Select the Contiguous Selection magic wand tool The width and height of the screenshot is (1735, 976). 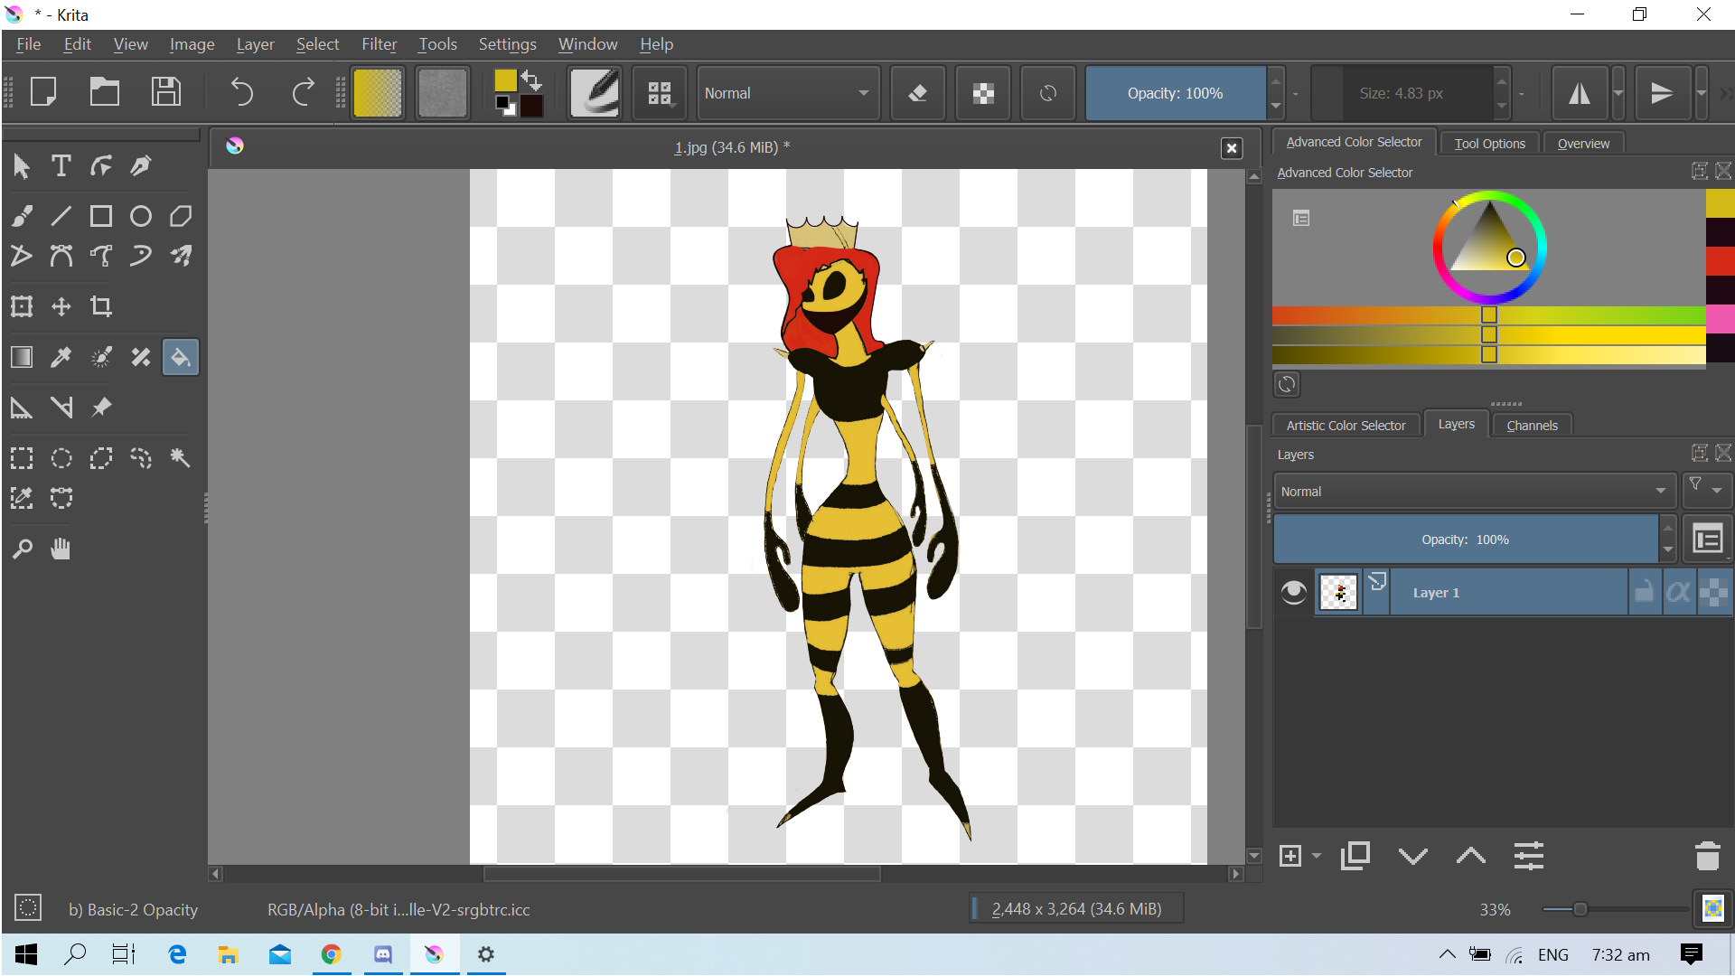point(181,458)
